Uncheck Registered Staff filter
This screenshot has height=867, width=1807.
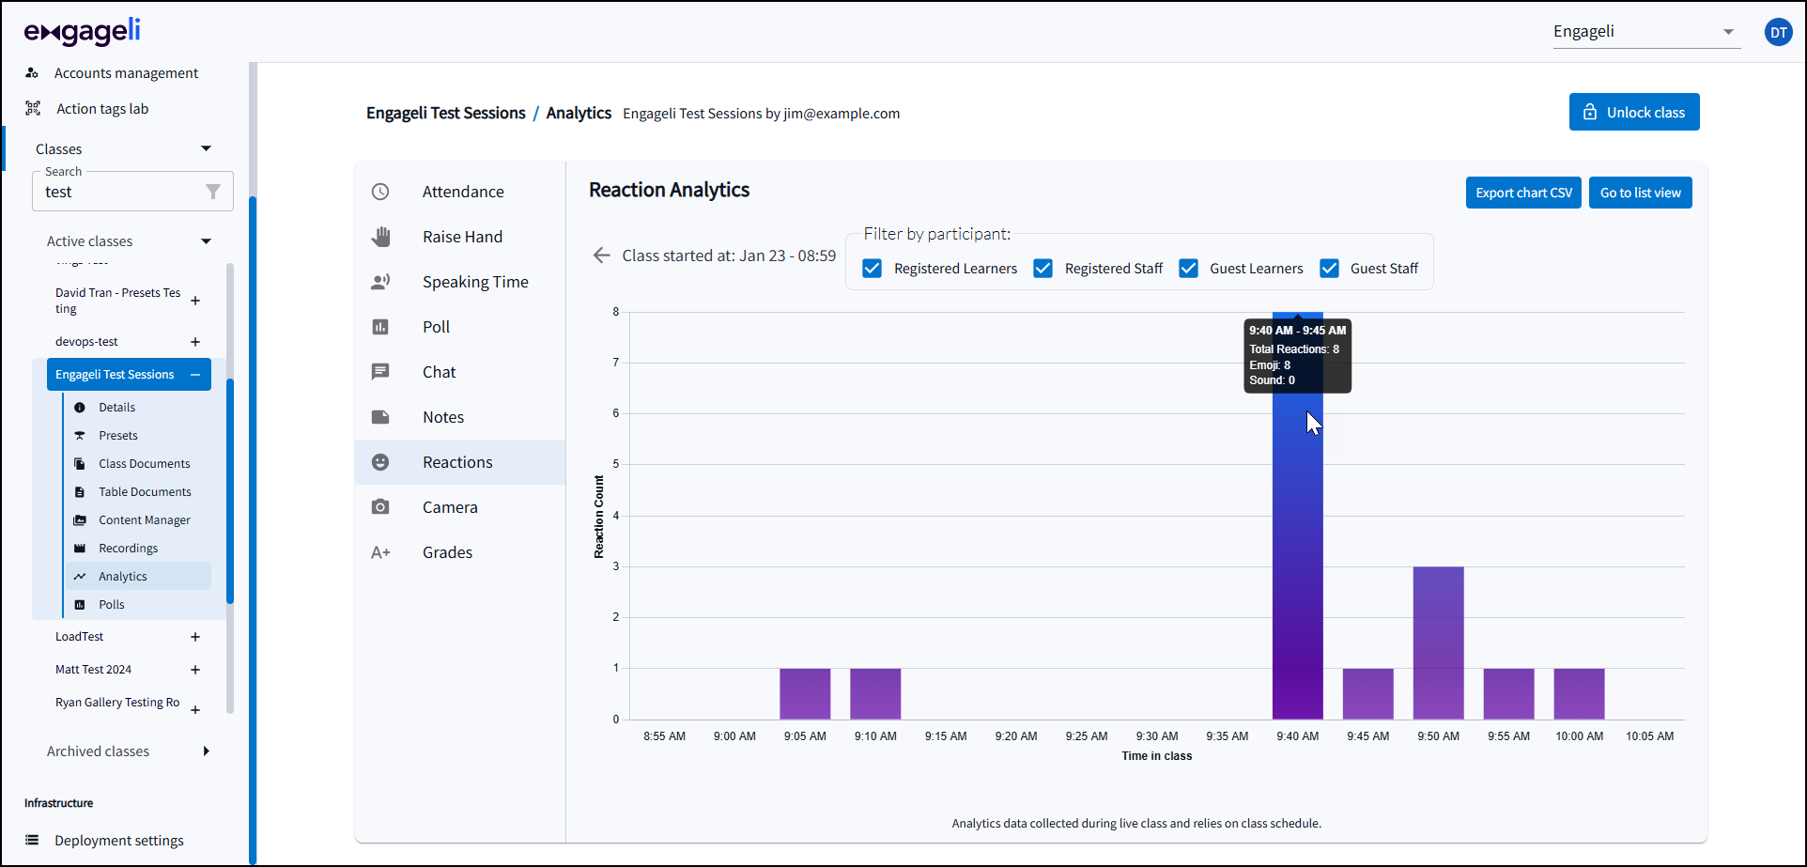[1042, 269]
